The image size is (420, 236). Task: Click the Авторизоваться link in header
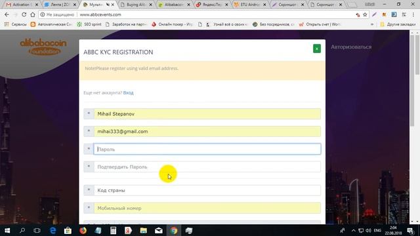click(351, 47)
